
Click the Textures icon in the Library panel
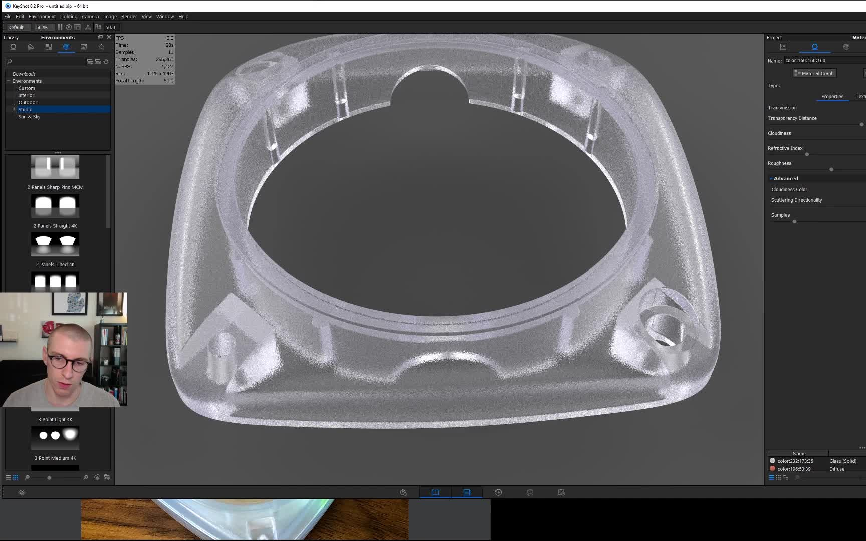click(48, 46)
